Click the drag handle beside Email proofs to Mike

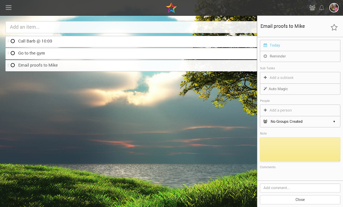click(8, 65)
